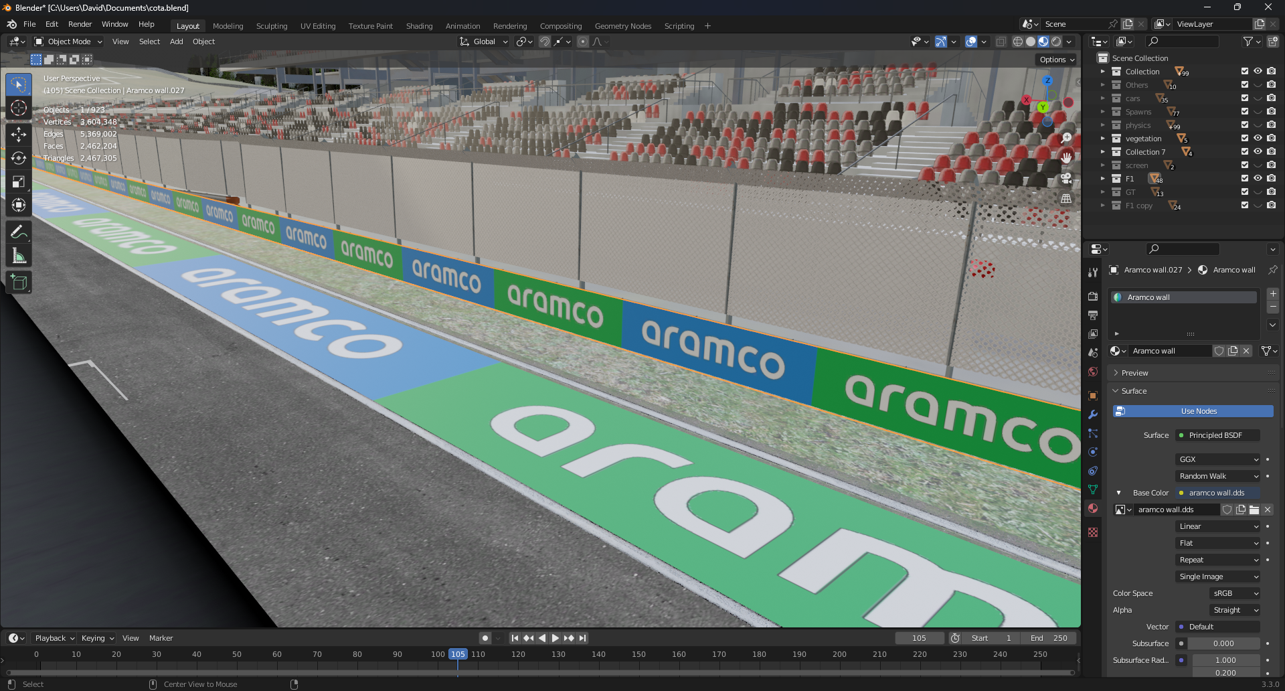
Task: Open the World properties tab
Action: [x=1093, y=372]
